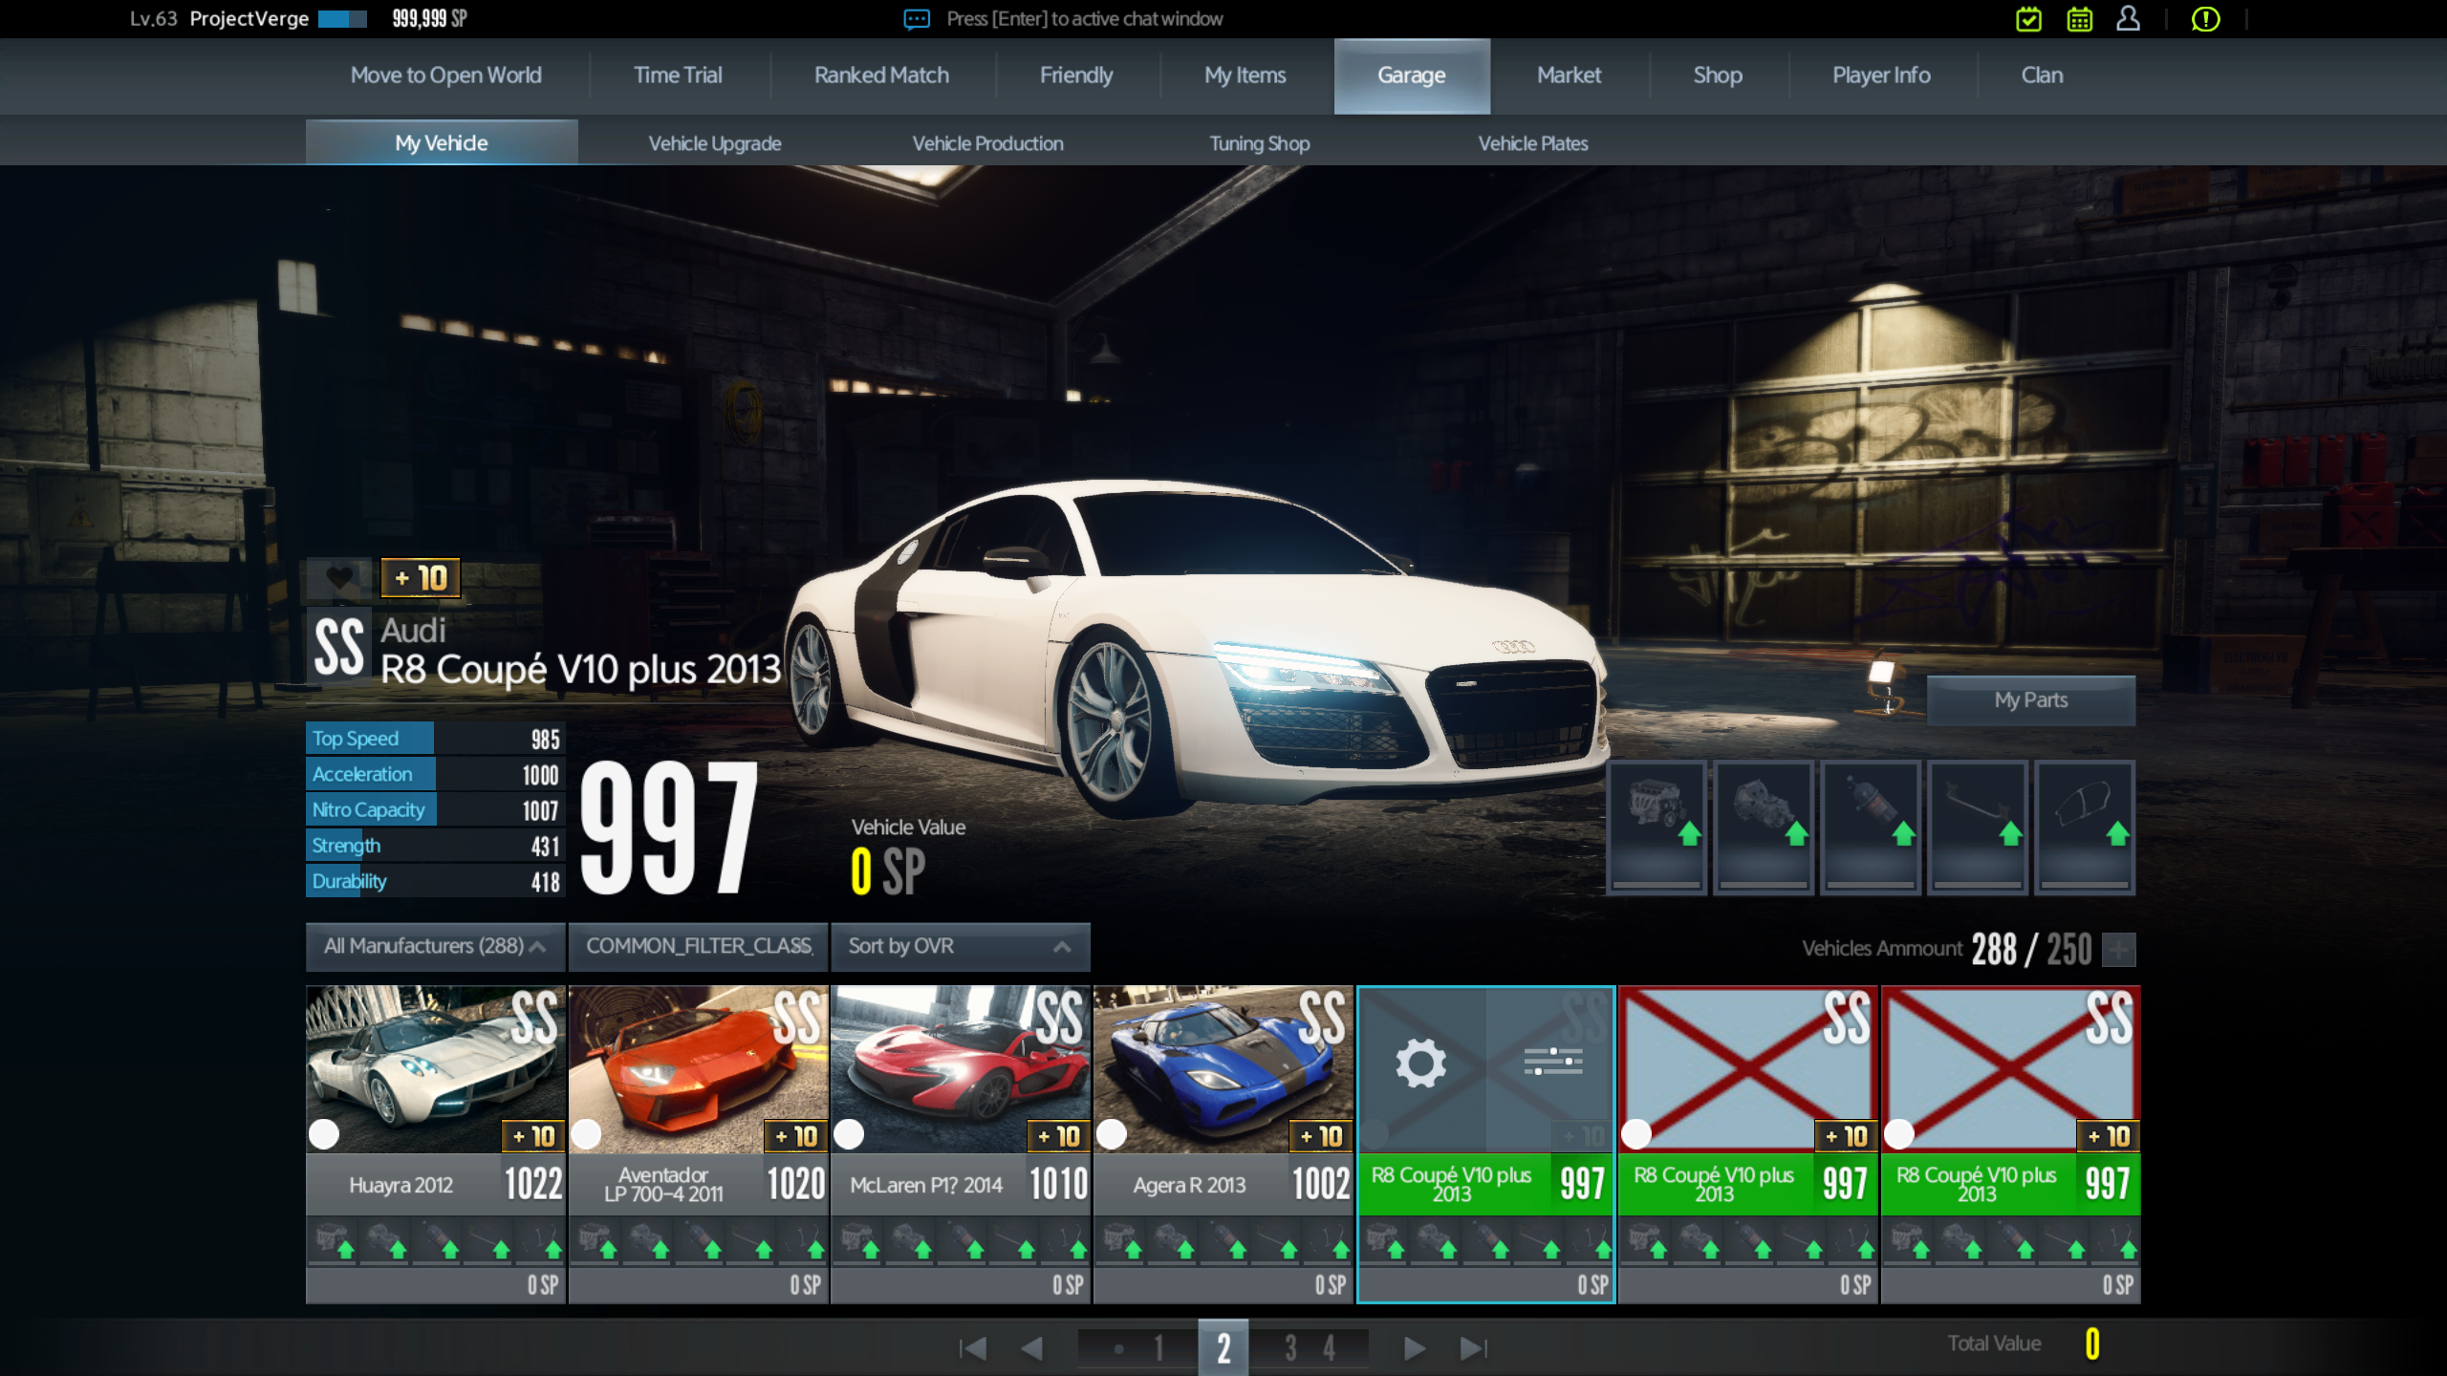Open the player profile icon
This screenshot has width=2447, height=1376.
point(2128,19)
